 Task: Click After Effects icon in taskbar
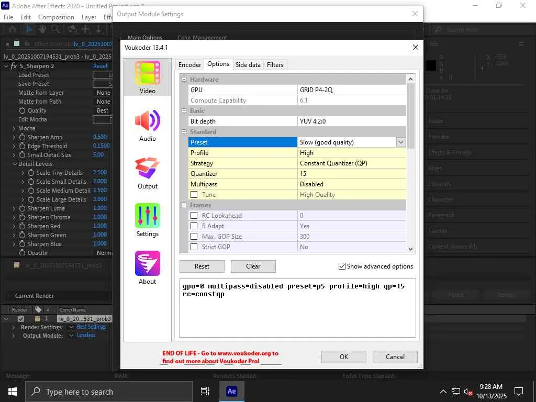[x=231, y=392]
